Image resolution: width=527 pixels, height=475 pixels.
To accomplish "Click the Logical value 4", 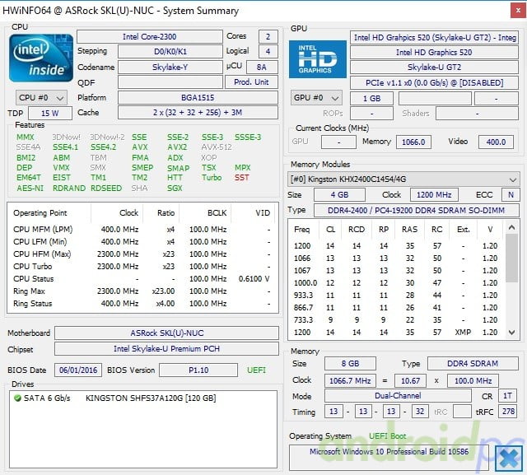I will pyautogui.click(x=268, y=52).
